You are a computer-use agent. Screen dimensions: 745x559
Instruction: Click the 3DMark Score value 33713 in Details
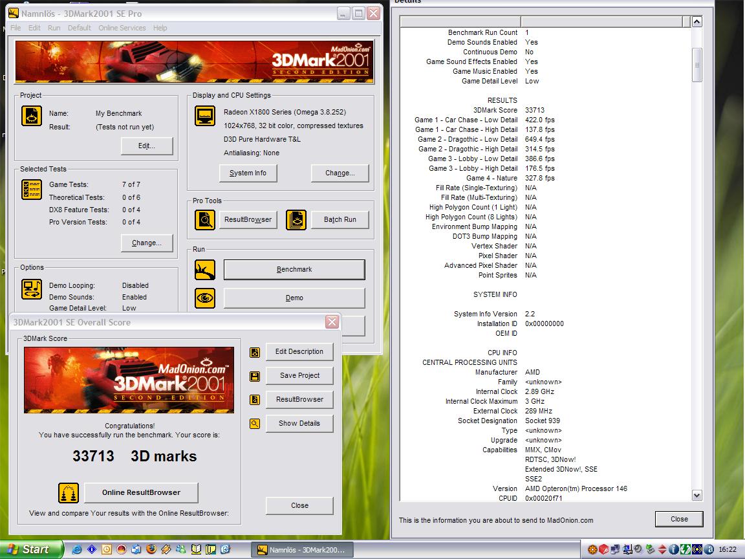click(535, 110)
